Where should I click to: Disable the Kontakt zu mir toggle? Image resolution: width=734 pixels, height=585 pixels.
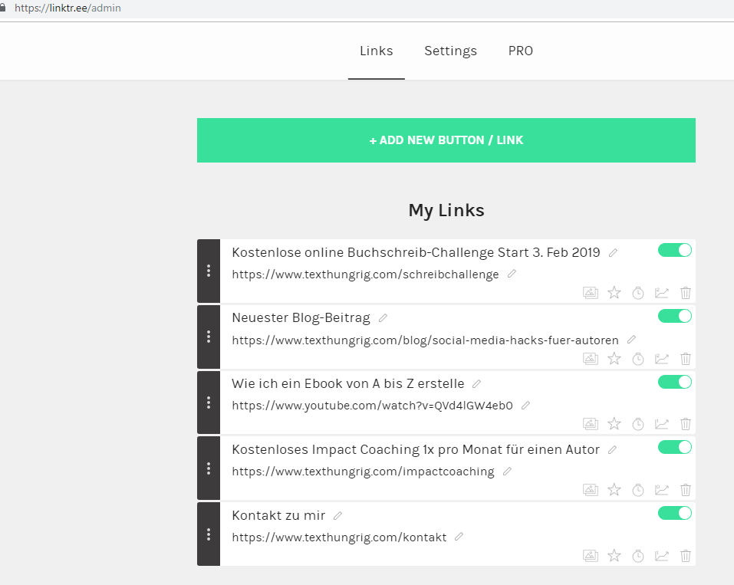674,514
